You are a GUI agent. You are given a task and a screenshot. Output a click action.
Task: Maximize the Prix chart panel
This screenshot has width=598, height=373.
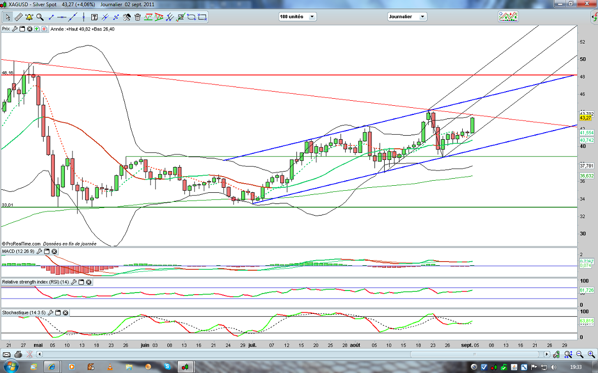(x=22, y=29)
